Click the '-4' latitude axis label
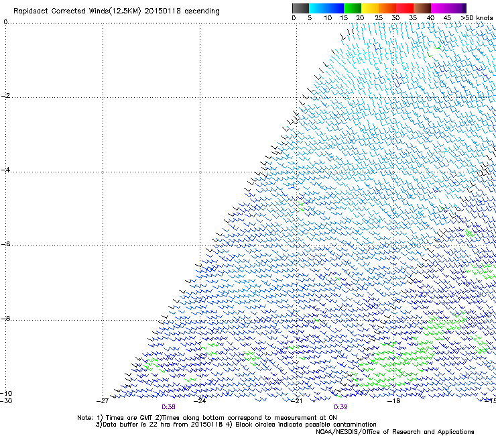The height and width of the screenshot is (436, 496). (x=5, y=170)
